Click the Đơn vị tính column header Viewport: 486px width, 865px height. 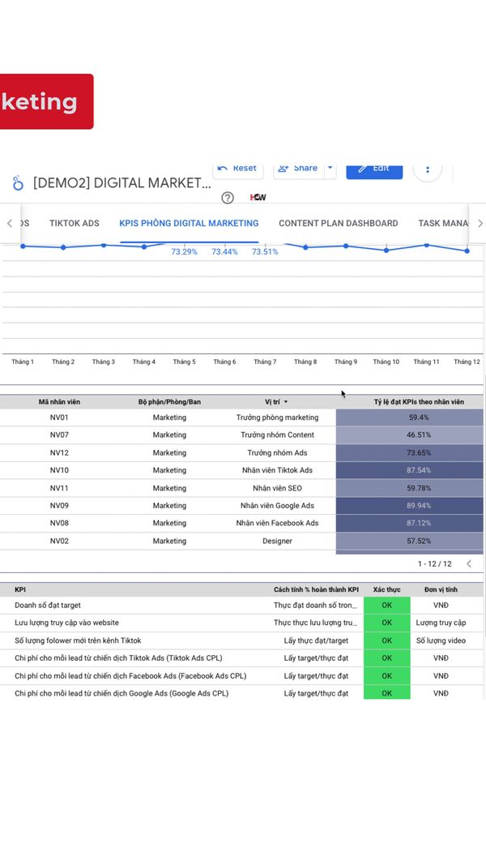pyautogui.click(x=441, y=589)
